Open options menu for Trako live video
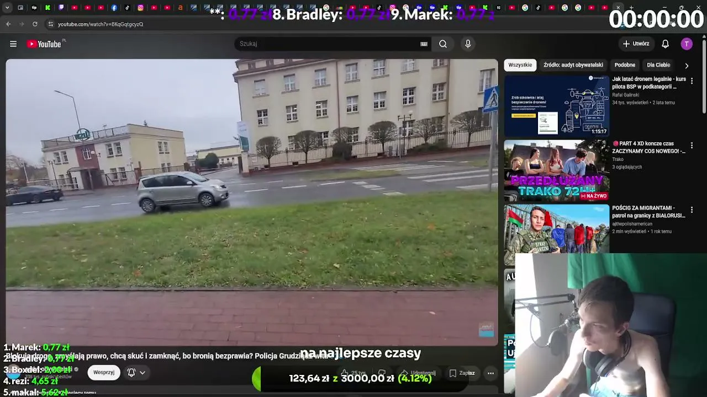This screenshot has width=707, height=397. click(x=692, y=145)
